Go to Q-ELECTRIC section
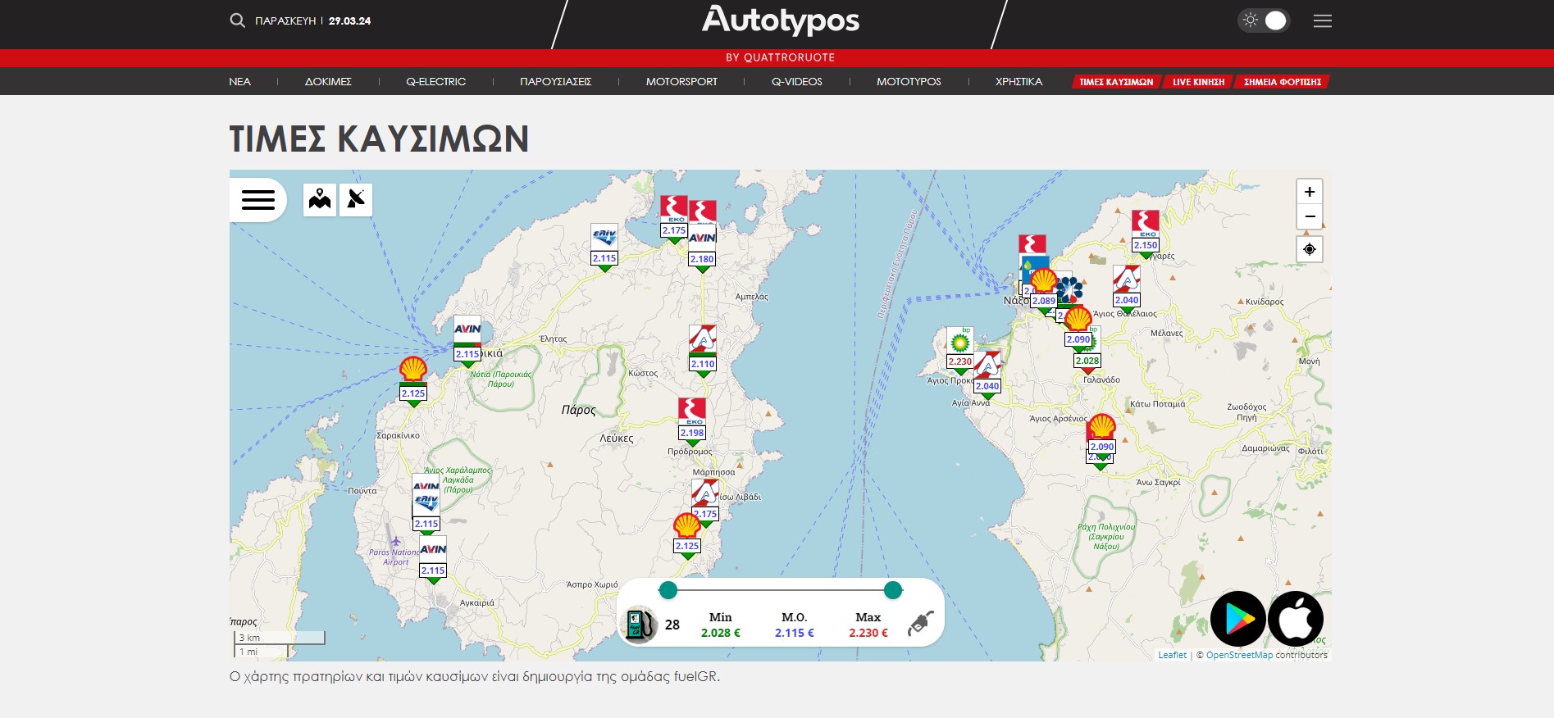 tap(436, 81)
